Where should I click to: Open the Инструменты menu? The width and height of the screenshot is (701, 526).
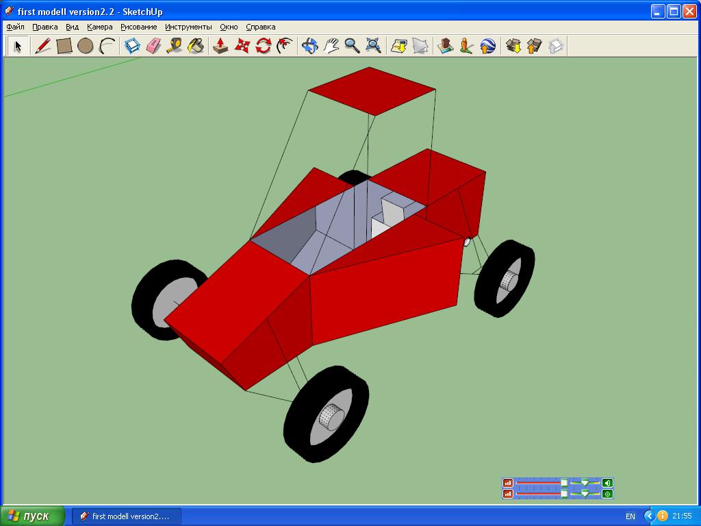(188, 27)
